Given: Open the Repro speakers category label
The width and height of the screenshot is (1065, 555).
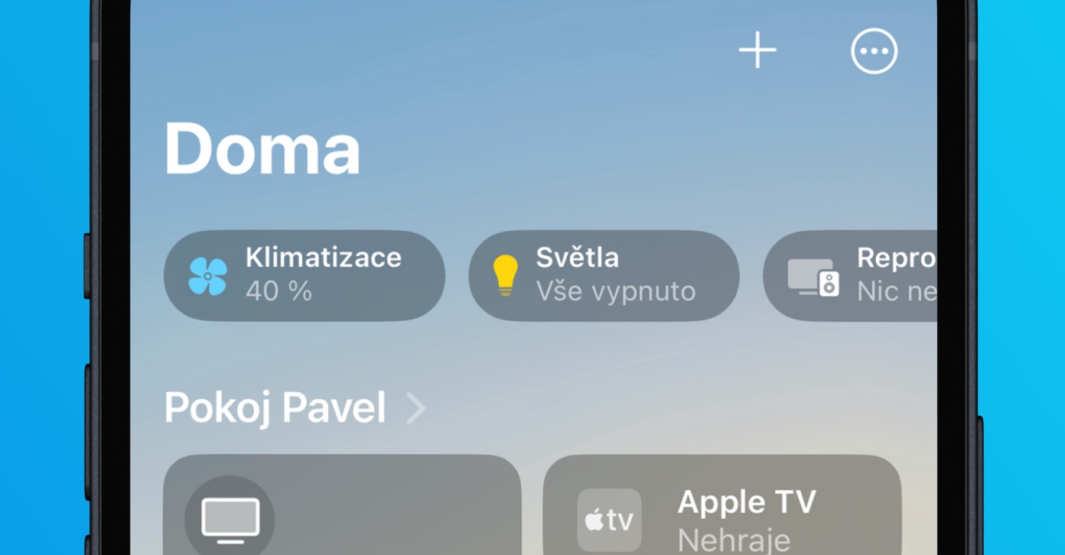Looking at the screenshot, I should point(896,258).
